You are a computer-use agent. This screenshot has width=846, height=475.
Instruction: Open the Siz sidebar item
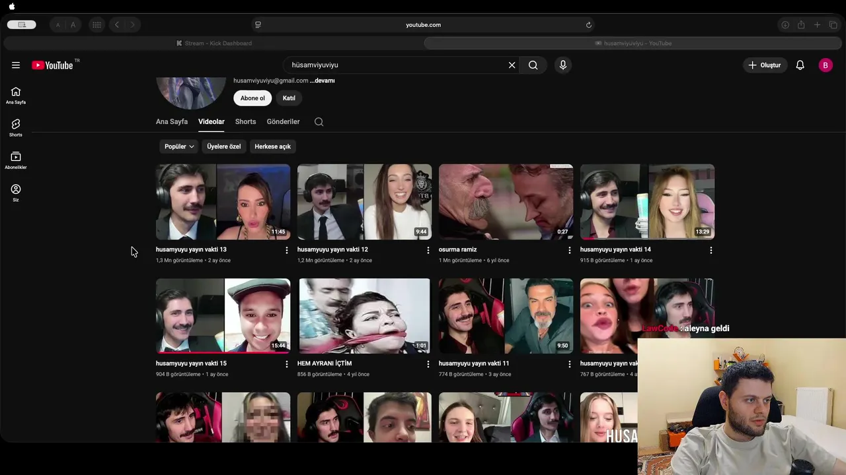(x=16, y=193)
